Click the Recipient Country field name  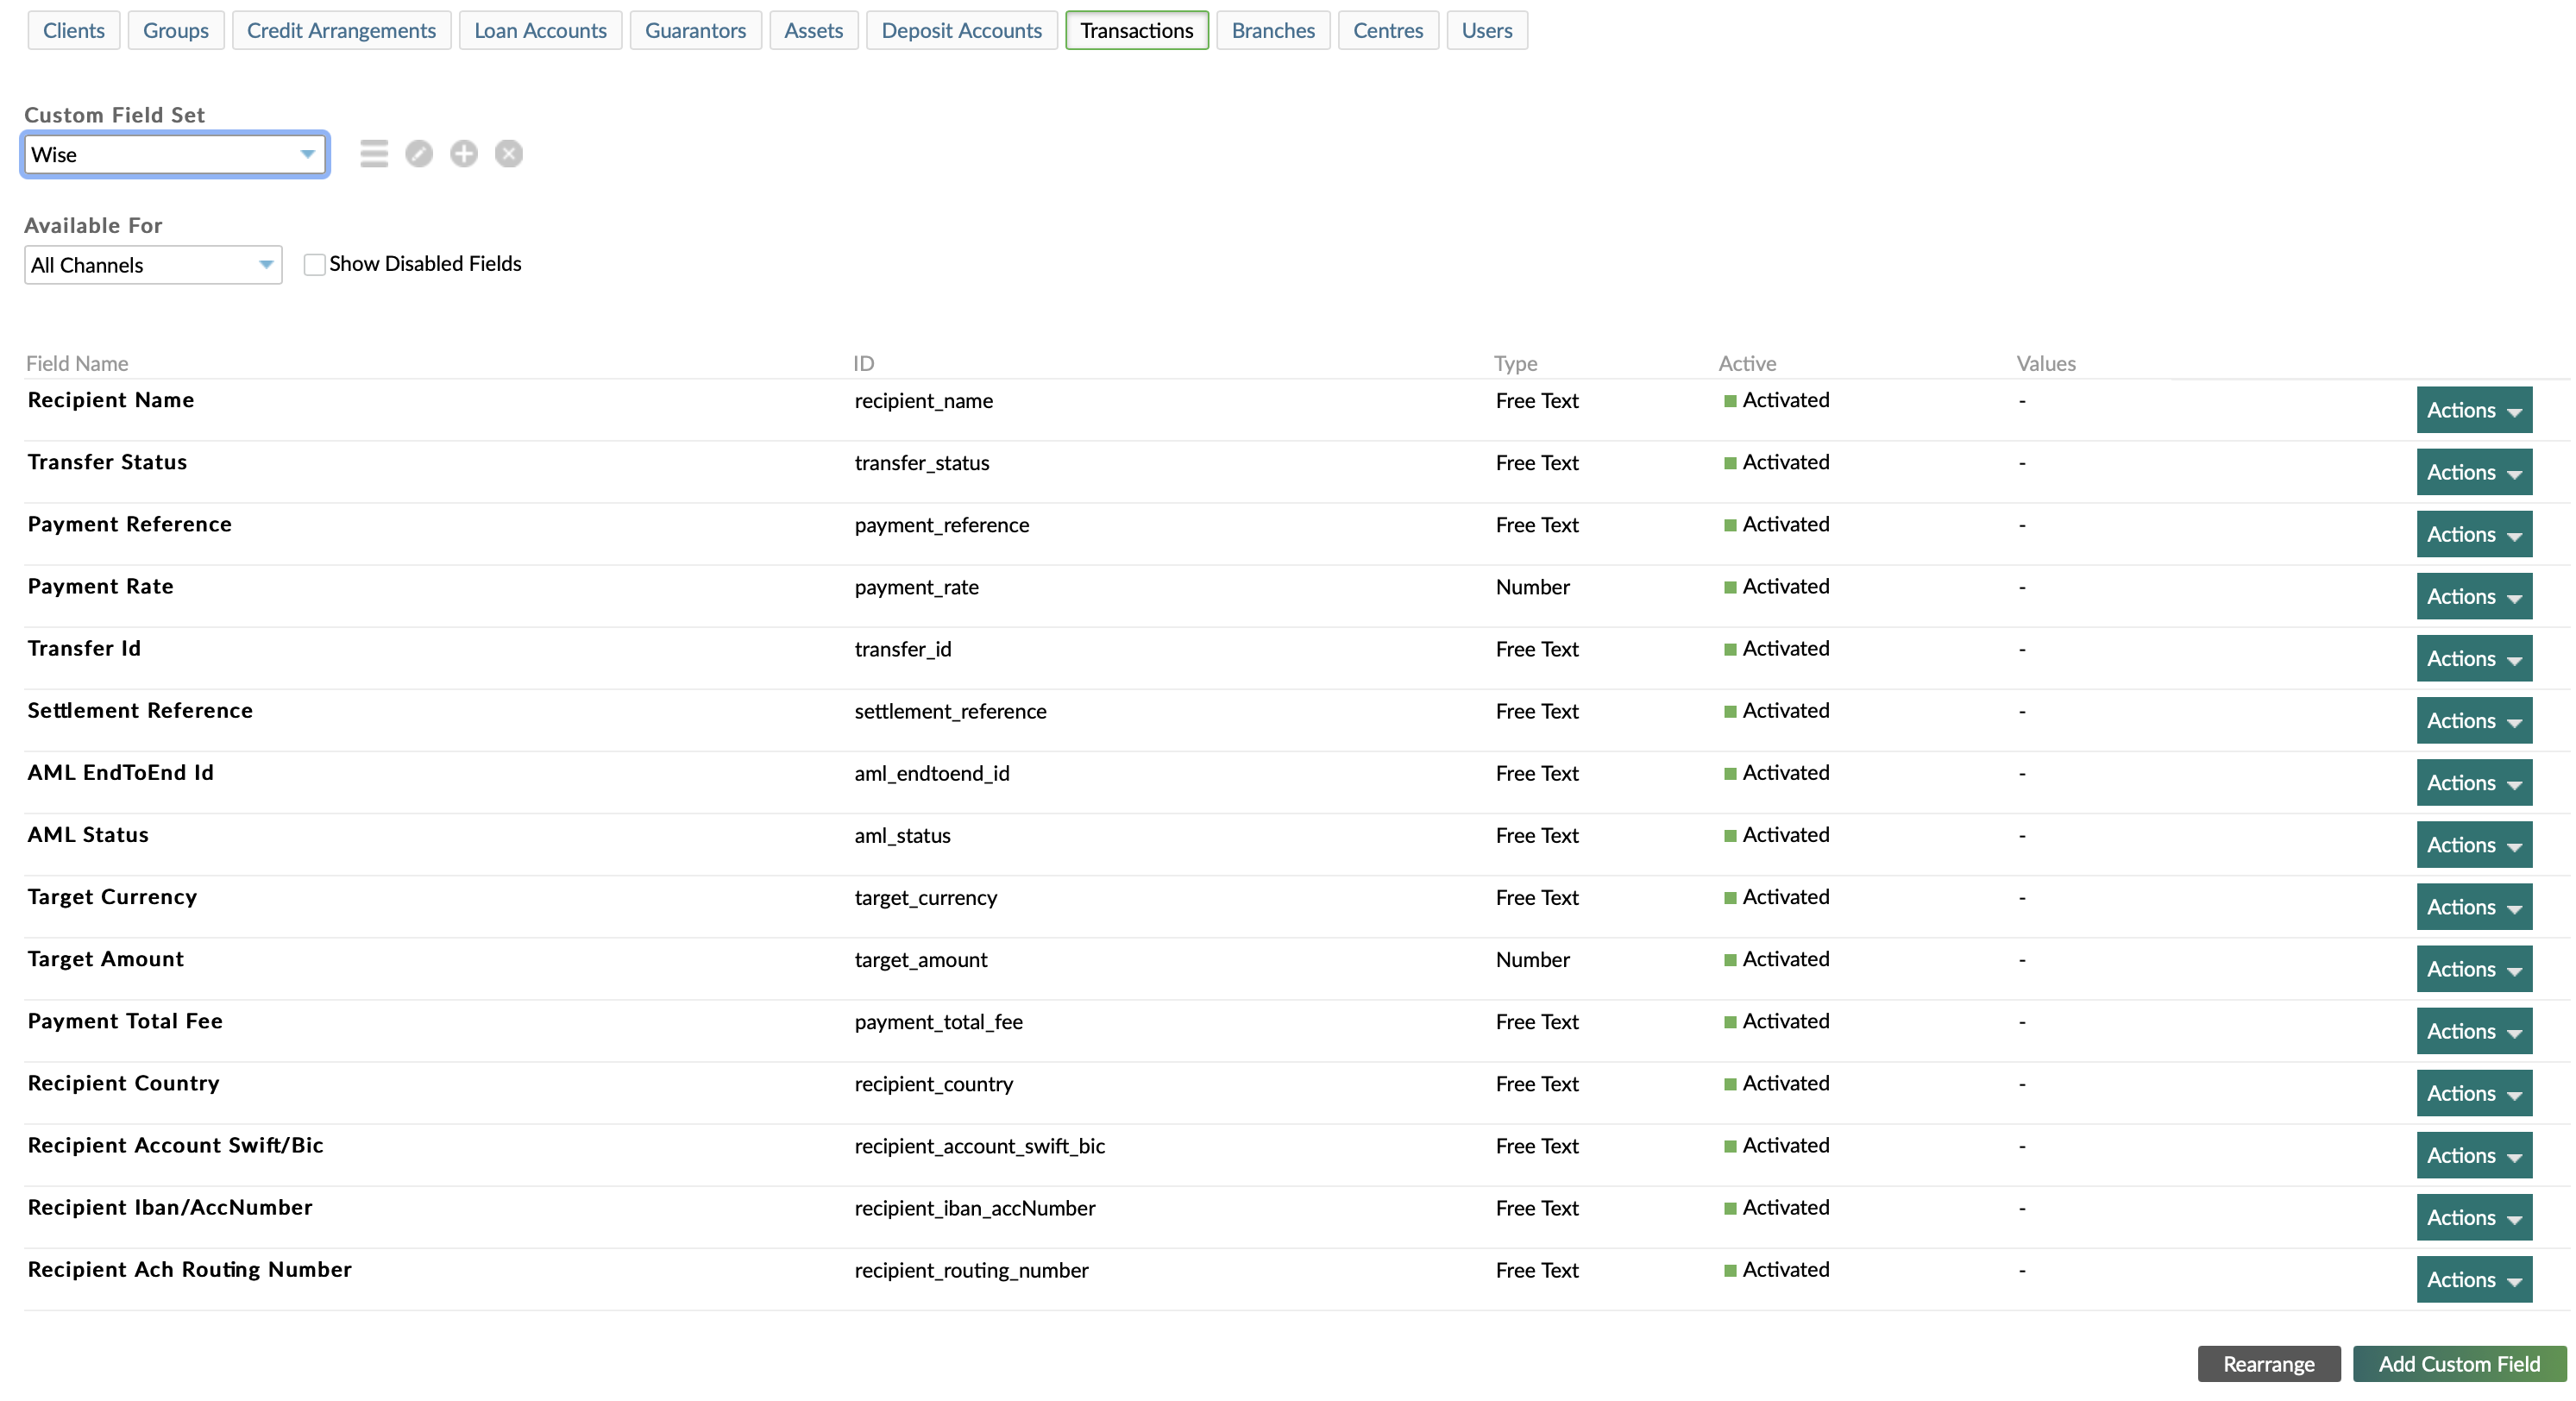click(124, 1083)
